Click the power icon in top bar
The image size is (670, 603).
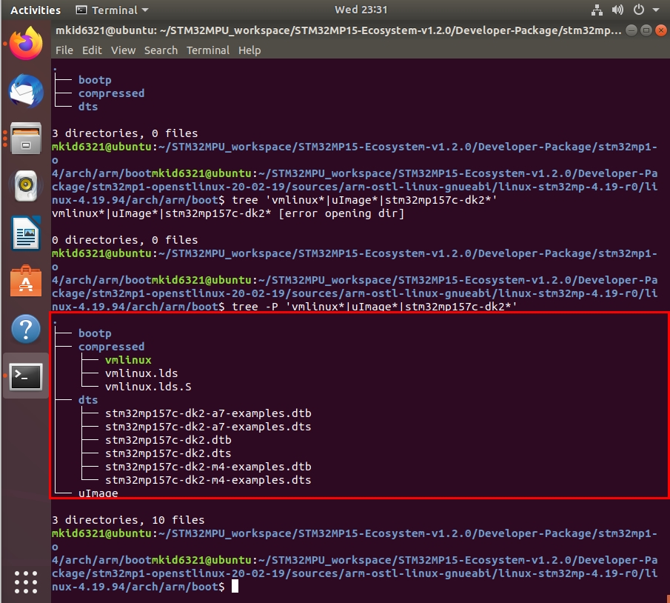tap(639, 10)
